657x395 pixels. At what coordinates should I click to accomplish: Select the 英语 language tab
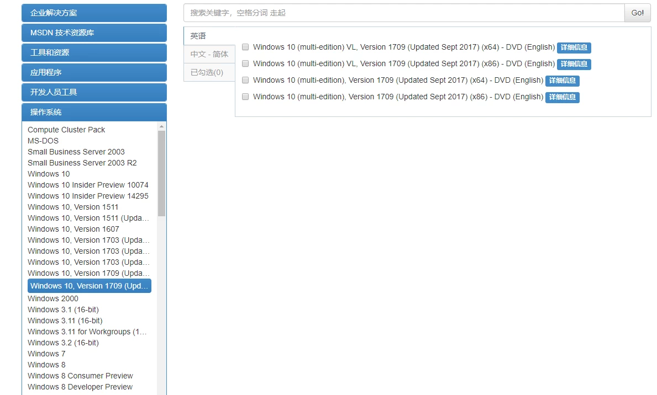[x=198, y=36]
